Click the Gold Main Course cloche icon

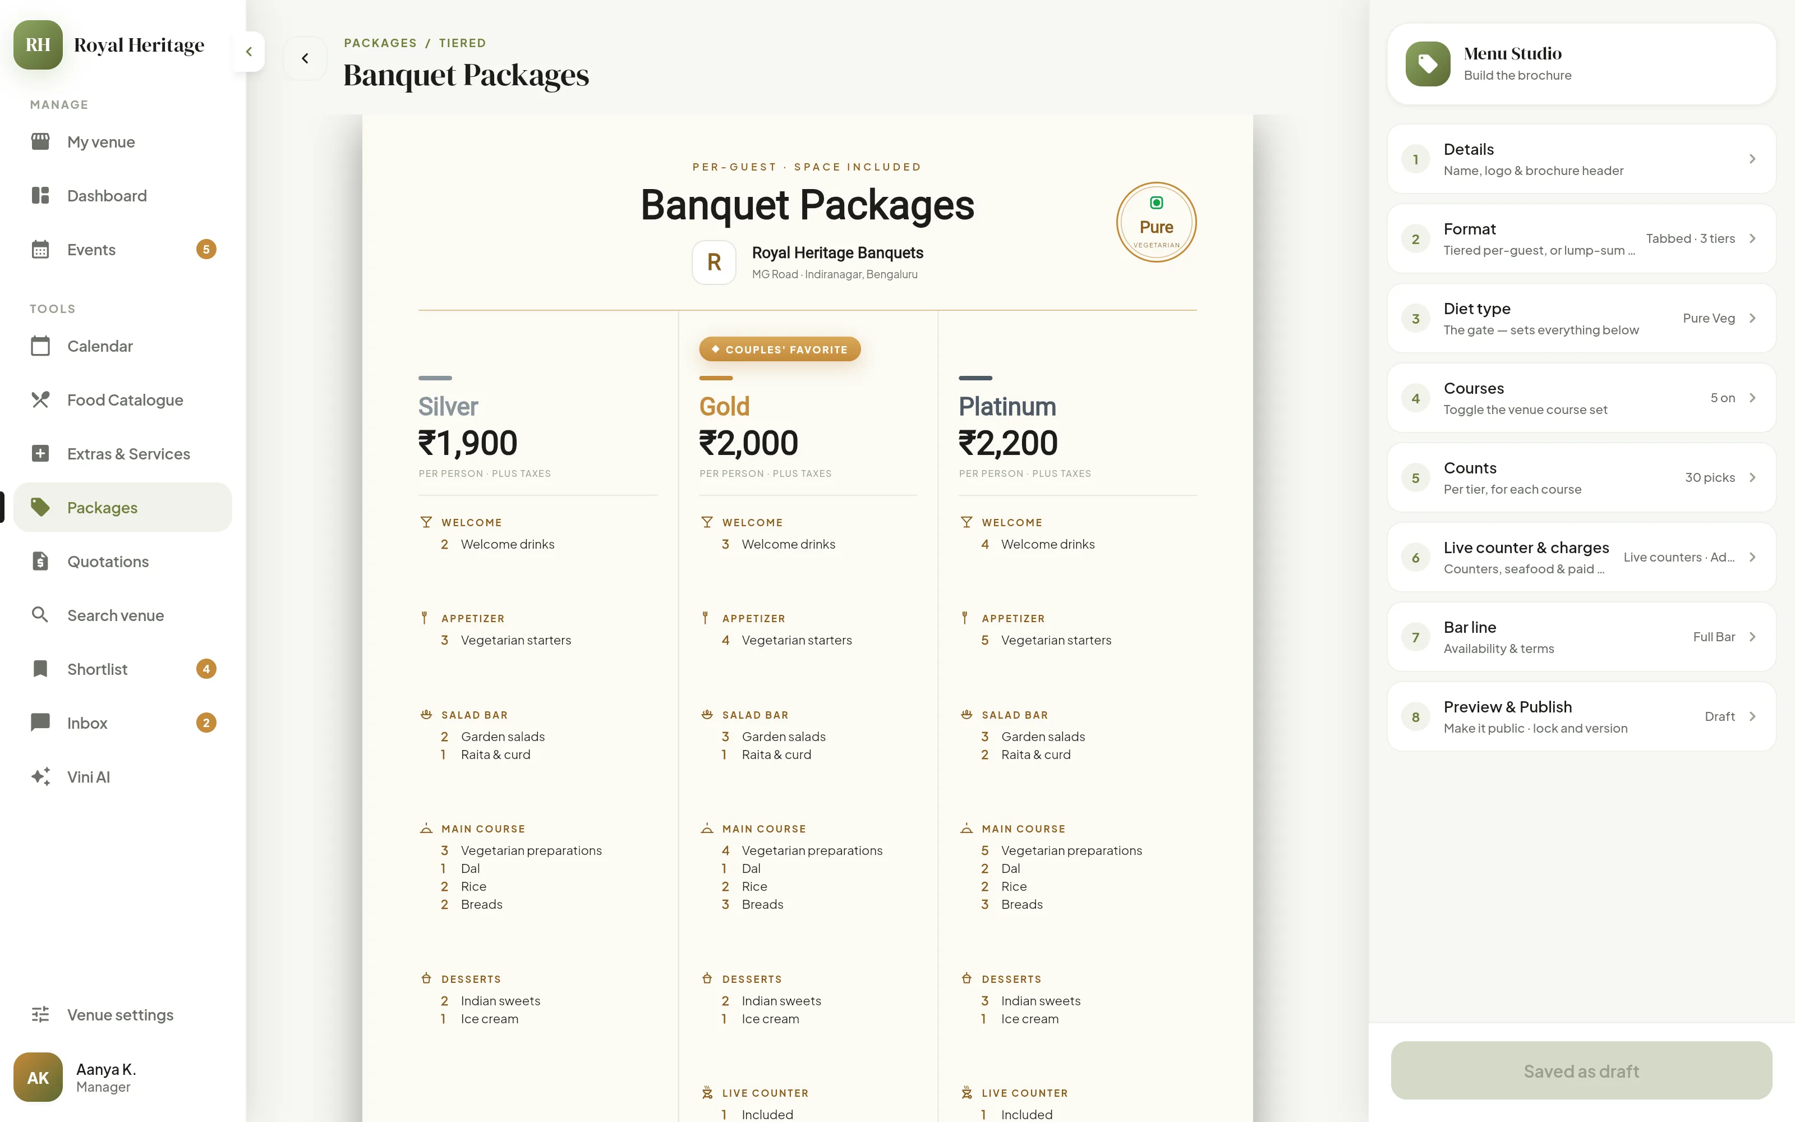coord(707,828)
